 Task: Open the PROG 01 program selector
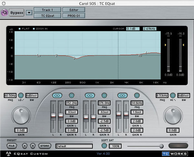point(74,16)
